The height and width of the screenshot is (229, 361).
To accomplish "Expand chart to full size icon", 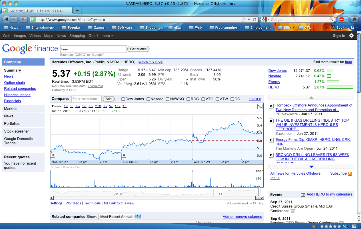I will click(x=260, y=106).
